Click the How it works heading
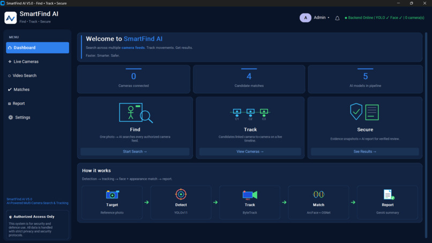 pos(96,171)
